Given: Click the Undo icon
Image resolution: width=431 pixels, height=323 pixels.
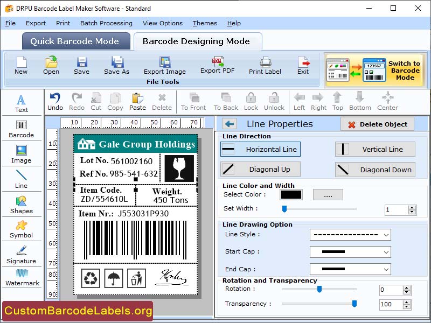Looking at the screenshot, I should coord(56,102).
